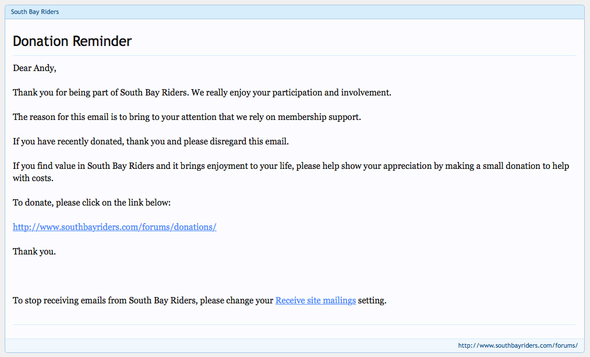590x357 pixels.
Task: Click the Donation Reminder heading
Action: pos(72,41)
